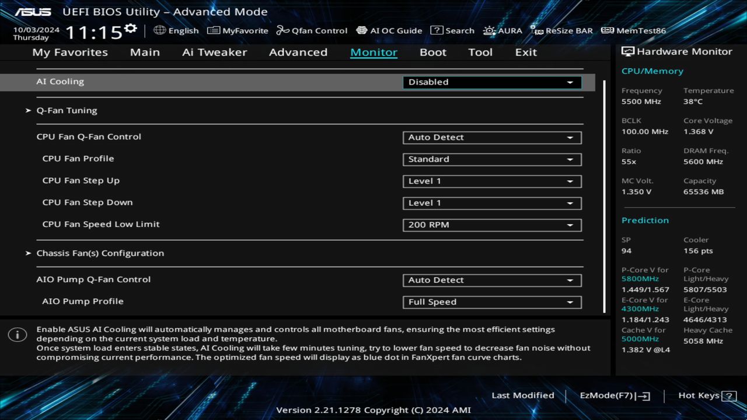Open AURA lighting settings
Screen dimensions: 747x420
point(502,30)
